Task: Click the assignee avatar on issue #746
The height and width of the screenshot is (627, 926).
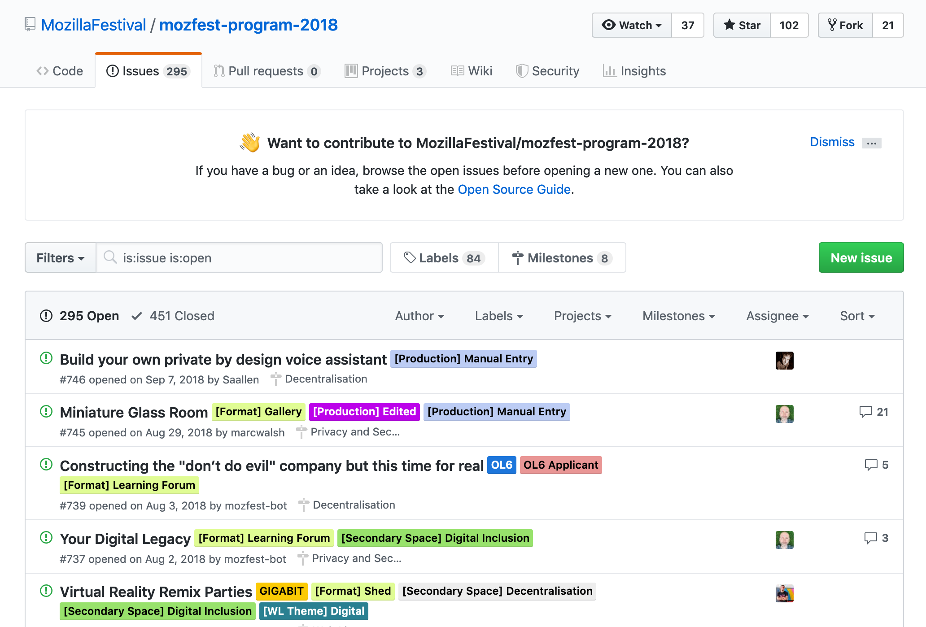Action: [785, 361]
